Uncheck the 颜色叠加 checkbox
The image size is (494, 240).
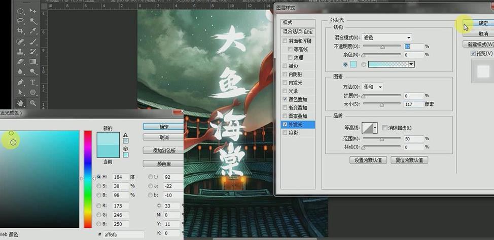click(x=285, y=99)
